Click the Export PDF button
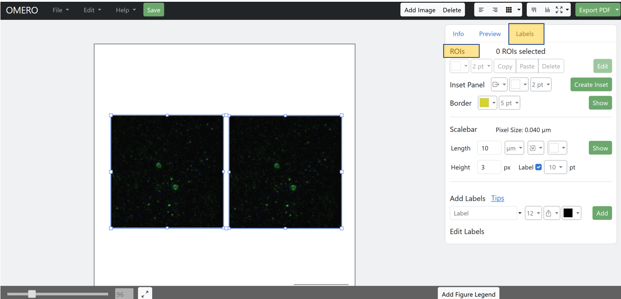The width and height of the screenshot is (621, 299). 594,10
